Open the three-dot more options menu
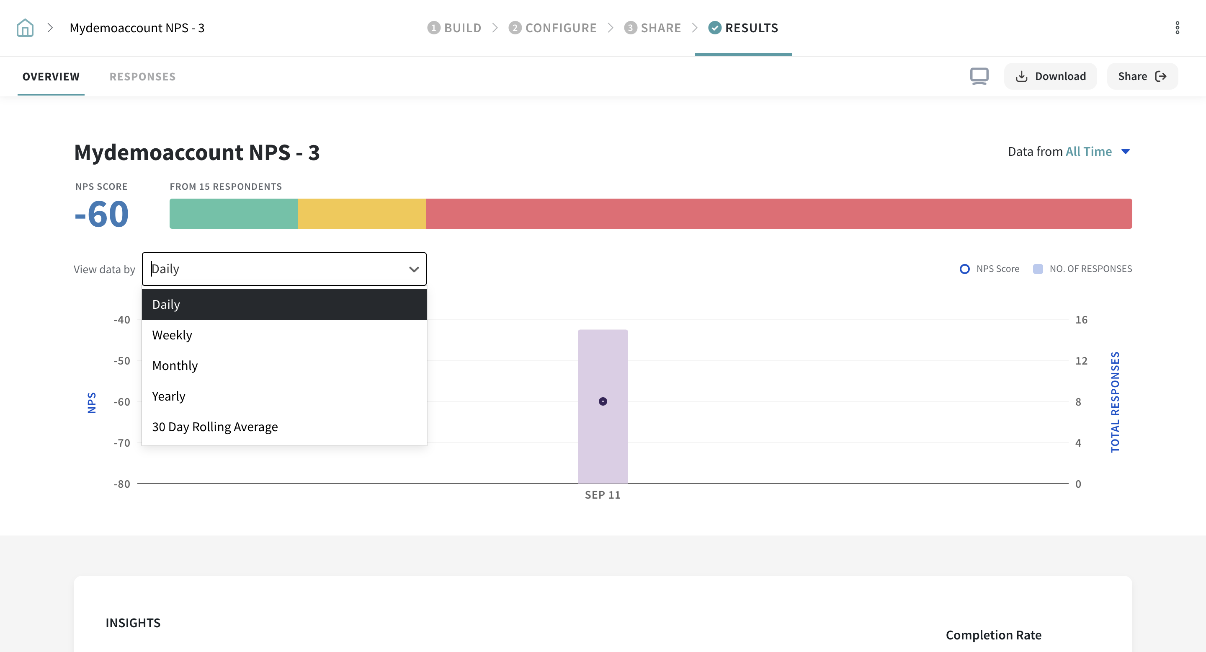Screen dimensions: 1206x652 click(1177, 28)
